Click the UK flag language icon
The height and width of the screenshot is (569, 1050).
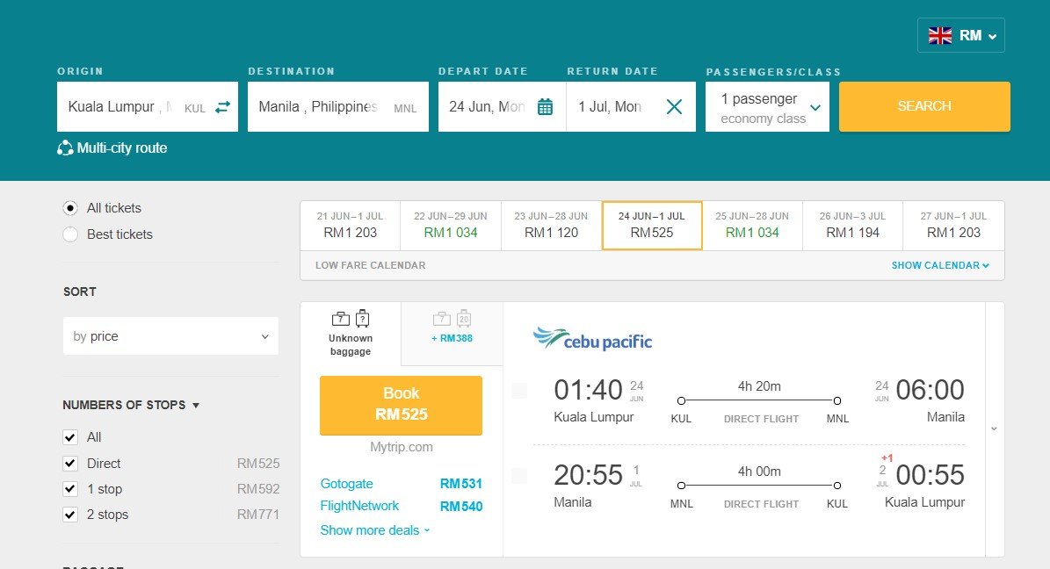click(x=940, y=35)
